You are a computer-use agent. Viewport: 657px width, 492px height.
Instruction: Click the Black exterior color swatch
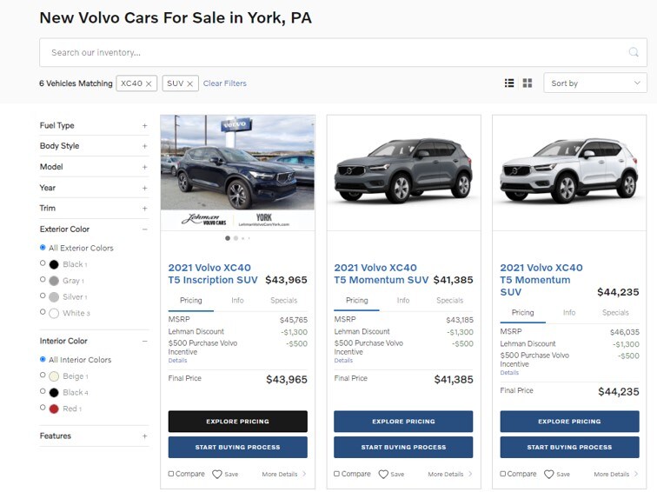pos(54,264)
